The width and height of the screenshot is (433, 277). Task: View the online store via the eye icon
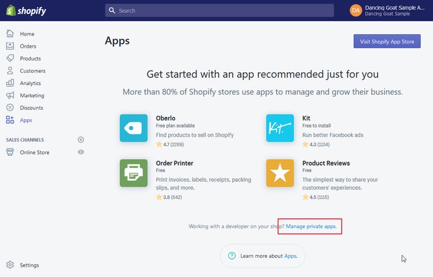point(81,152)
